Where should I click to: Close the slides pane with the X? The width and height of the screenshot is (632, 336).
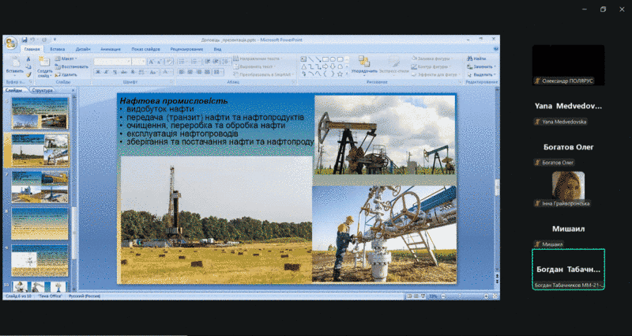[x=73, y=90]
